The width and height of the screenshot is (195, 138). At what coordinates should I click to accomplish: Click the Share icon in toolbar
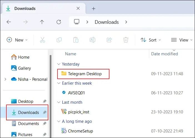(109, 40)
